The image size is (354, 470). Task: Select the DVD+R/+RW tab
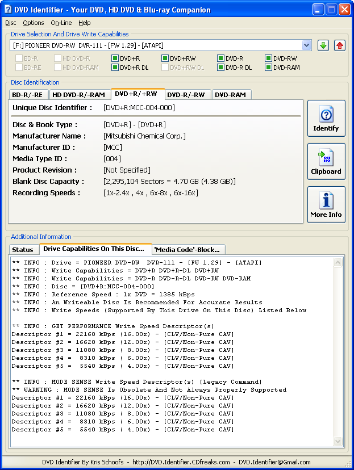coord(138,94)
